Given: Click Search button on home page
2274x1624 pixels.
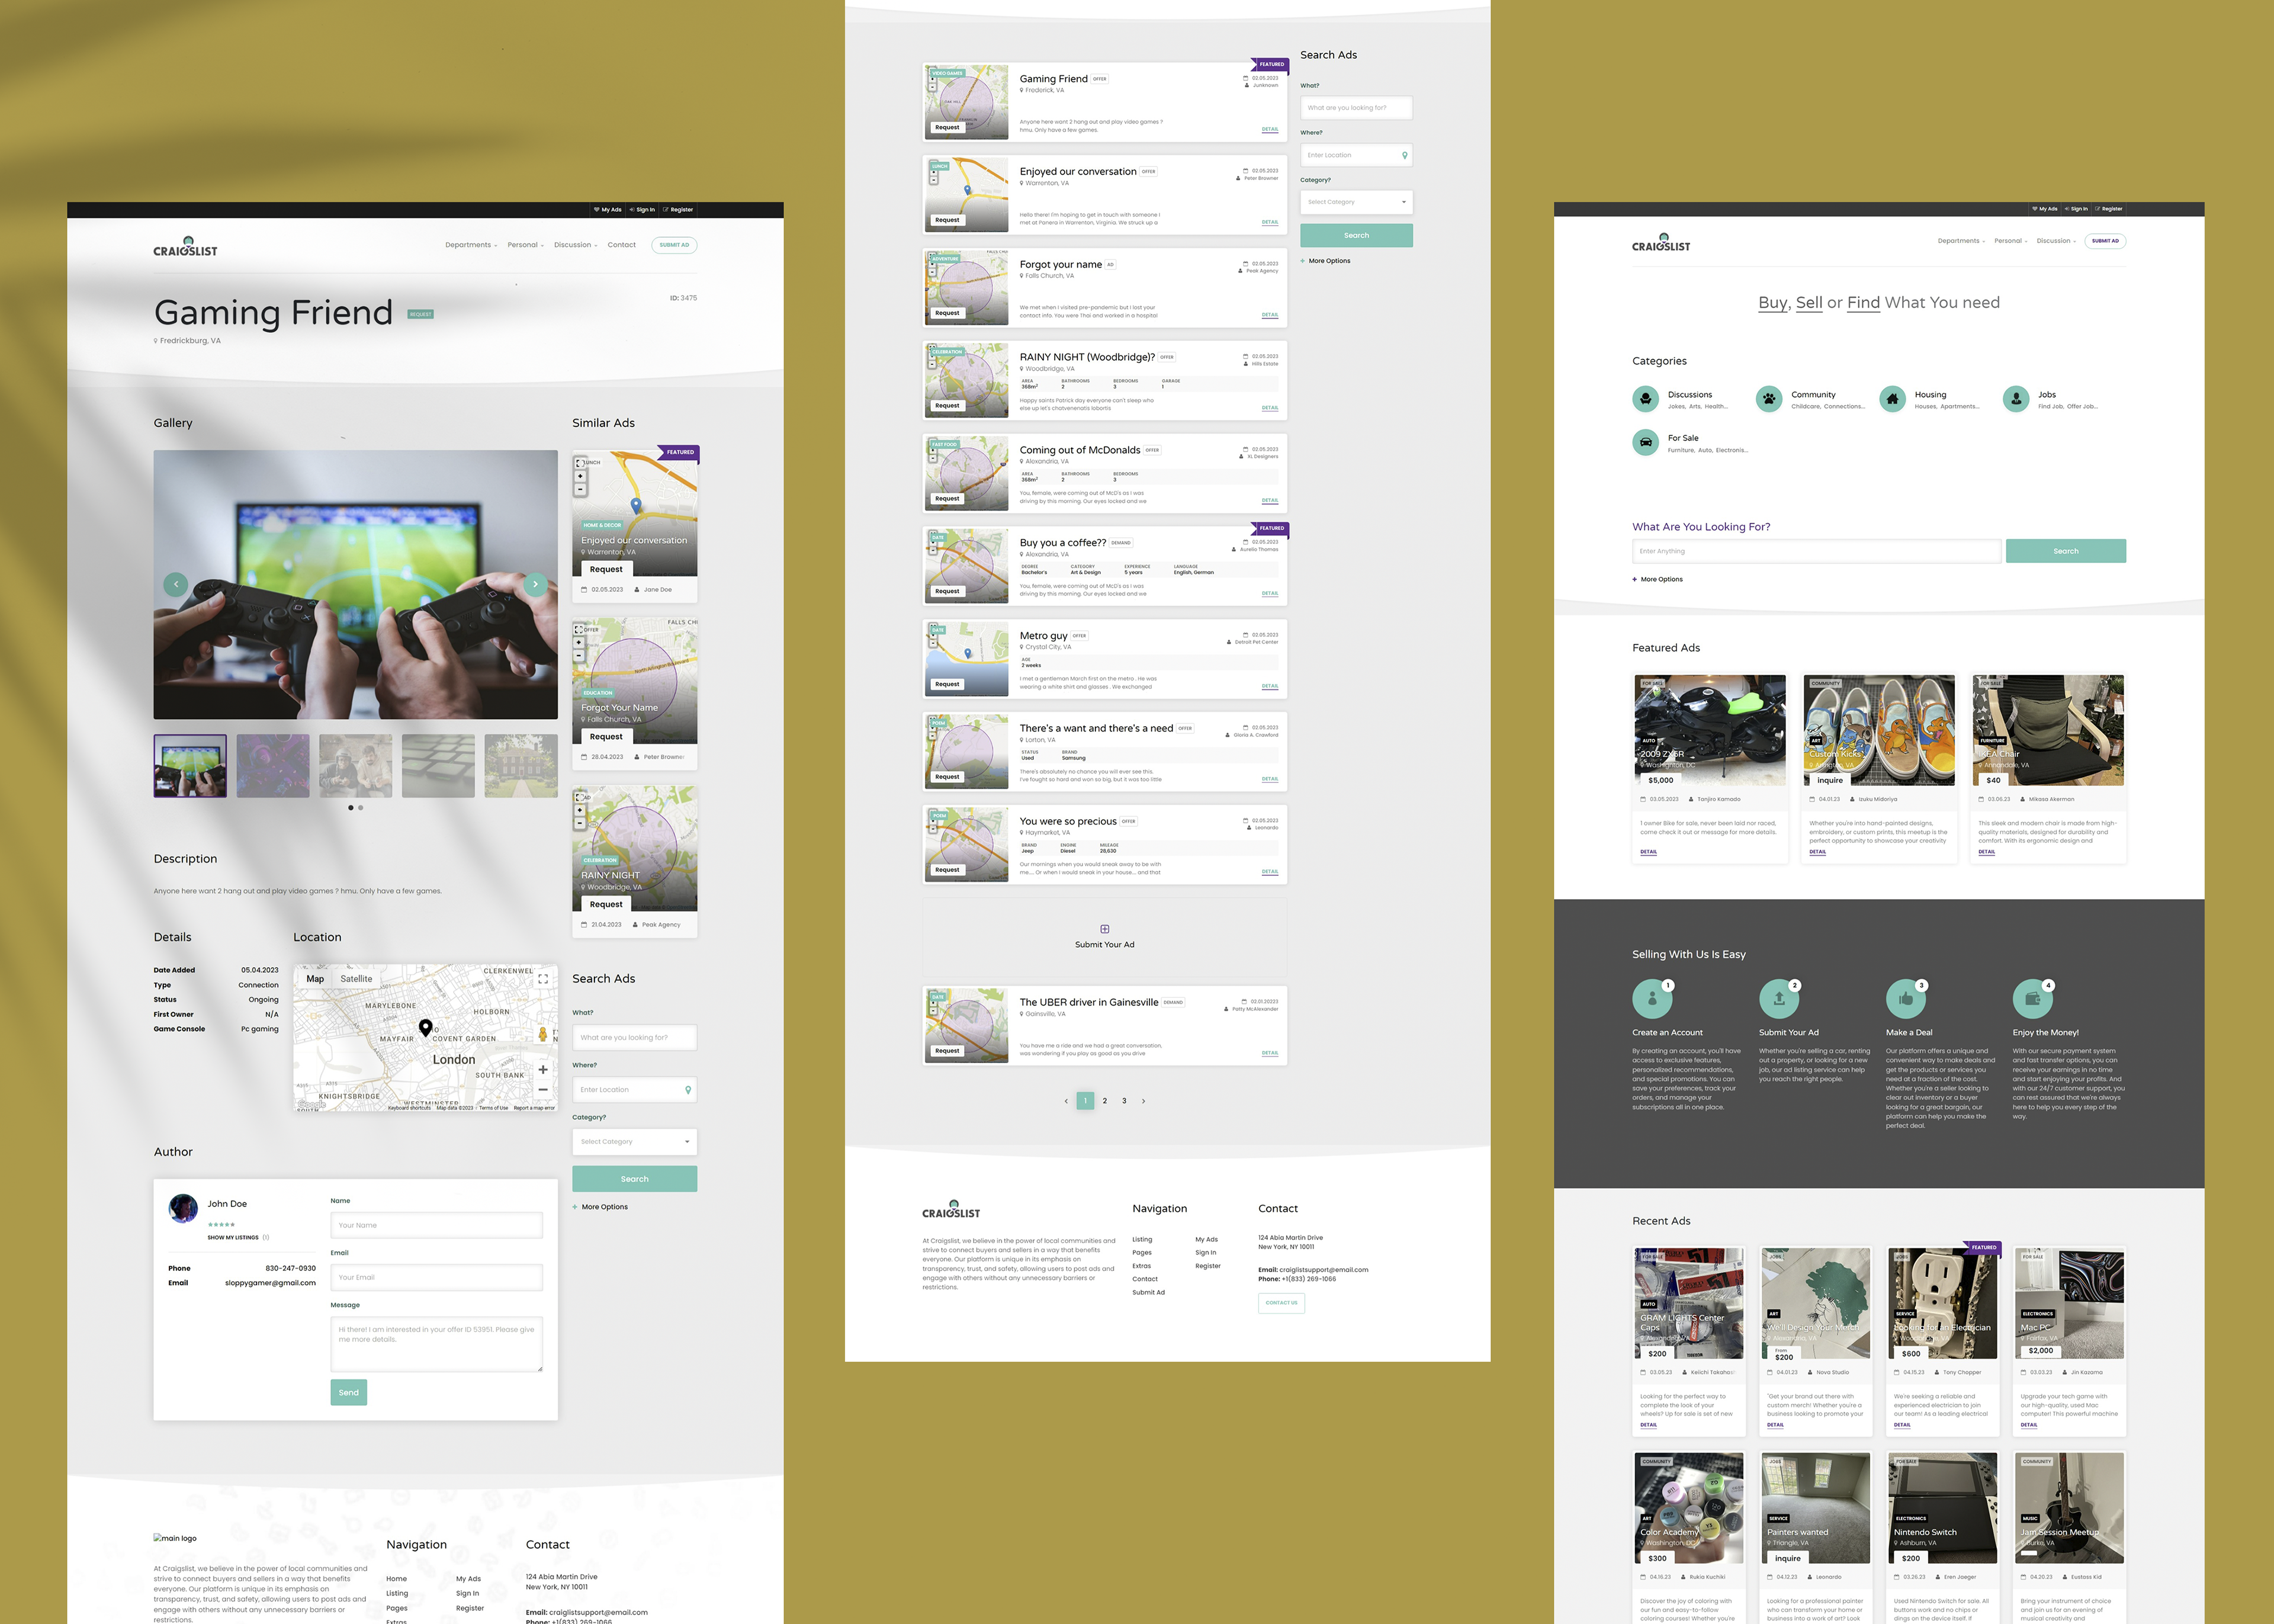Looking at the screenshot, I should [x=2066, y=551].
